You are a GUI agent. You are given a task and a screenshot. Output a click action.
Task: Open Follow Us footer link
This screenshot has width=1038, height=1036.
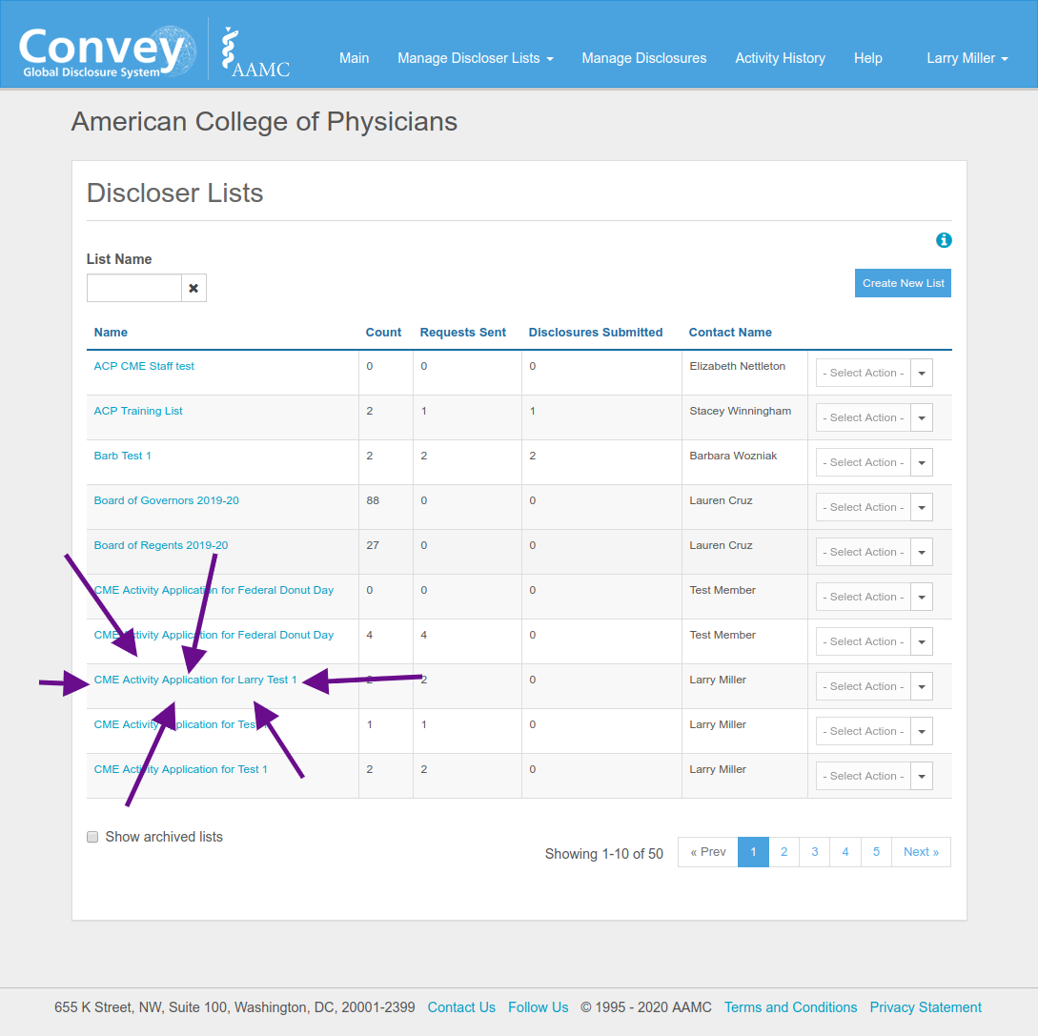click(539, 1007)
